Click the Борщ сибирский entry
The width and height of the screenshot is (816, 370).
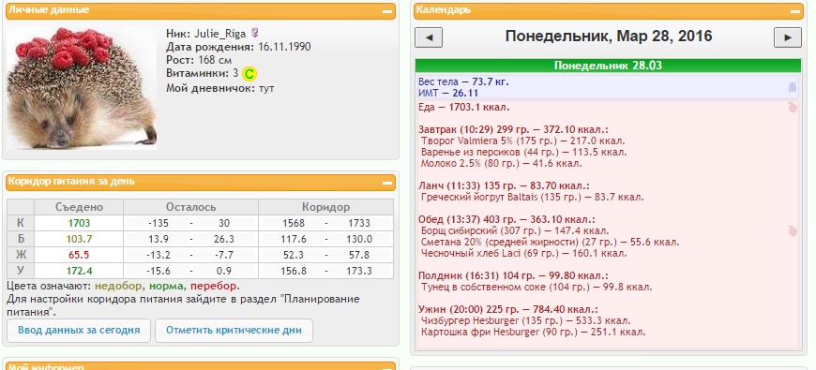pyautogui.click(x=515, y=230)
